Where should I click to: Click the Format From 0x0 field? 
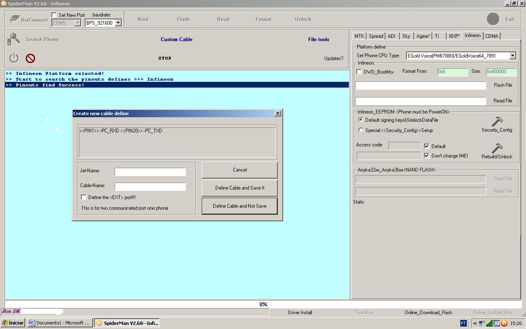tap(452, 72)
